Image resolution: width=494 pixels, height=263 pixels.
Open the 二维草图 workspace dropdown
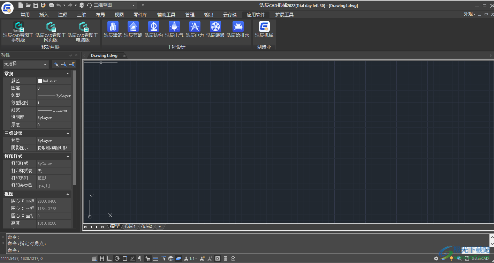click(x=133, y=5)
